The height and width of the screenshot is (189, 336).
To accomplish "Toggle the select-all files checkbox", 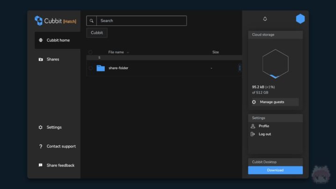I will pos(90,52).
